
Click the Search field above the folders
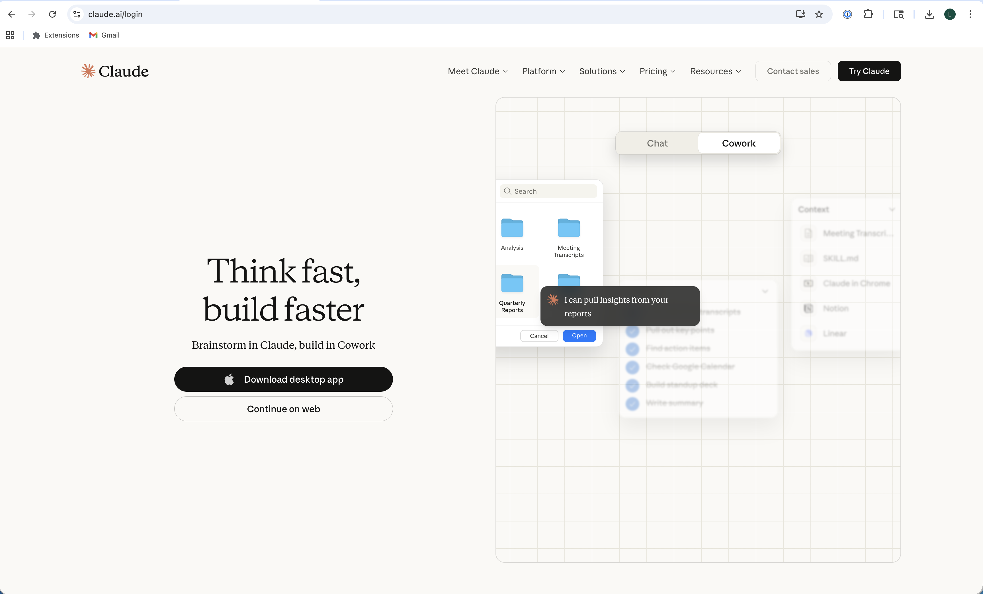[x=548, y=191]
